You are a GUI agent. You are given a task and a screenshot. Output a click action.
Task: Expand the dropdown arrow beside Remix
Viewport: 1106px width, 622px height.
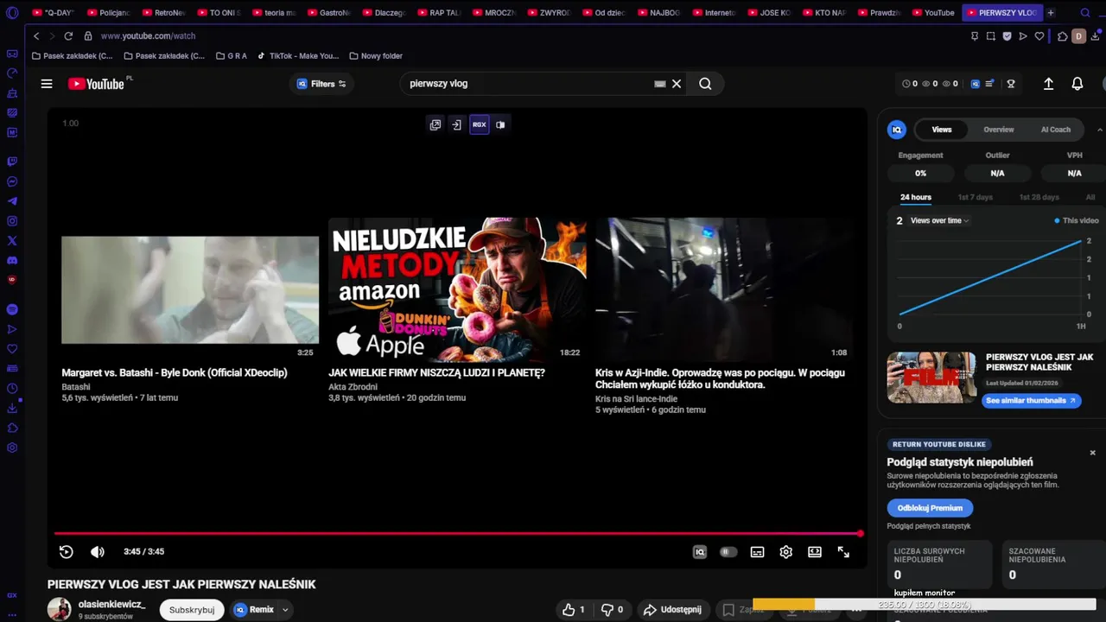(284, 610)
